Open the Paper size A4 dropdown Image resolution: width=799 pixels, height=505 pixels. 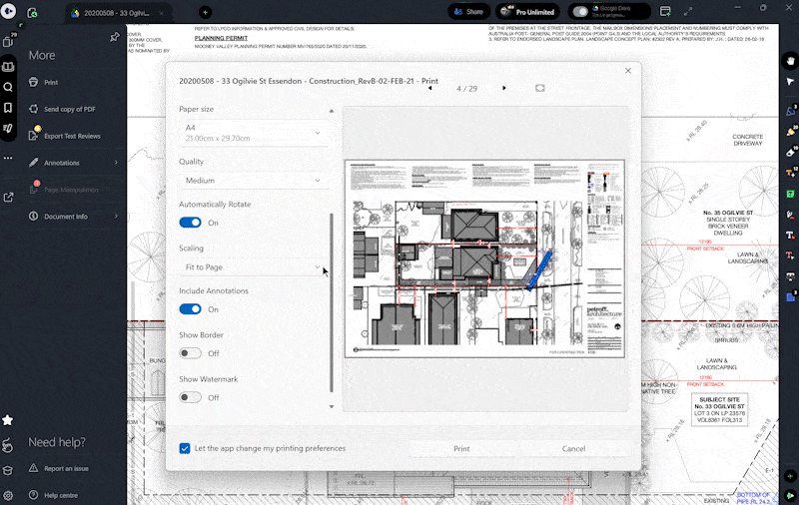tap(254, 133)
